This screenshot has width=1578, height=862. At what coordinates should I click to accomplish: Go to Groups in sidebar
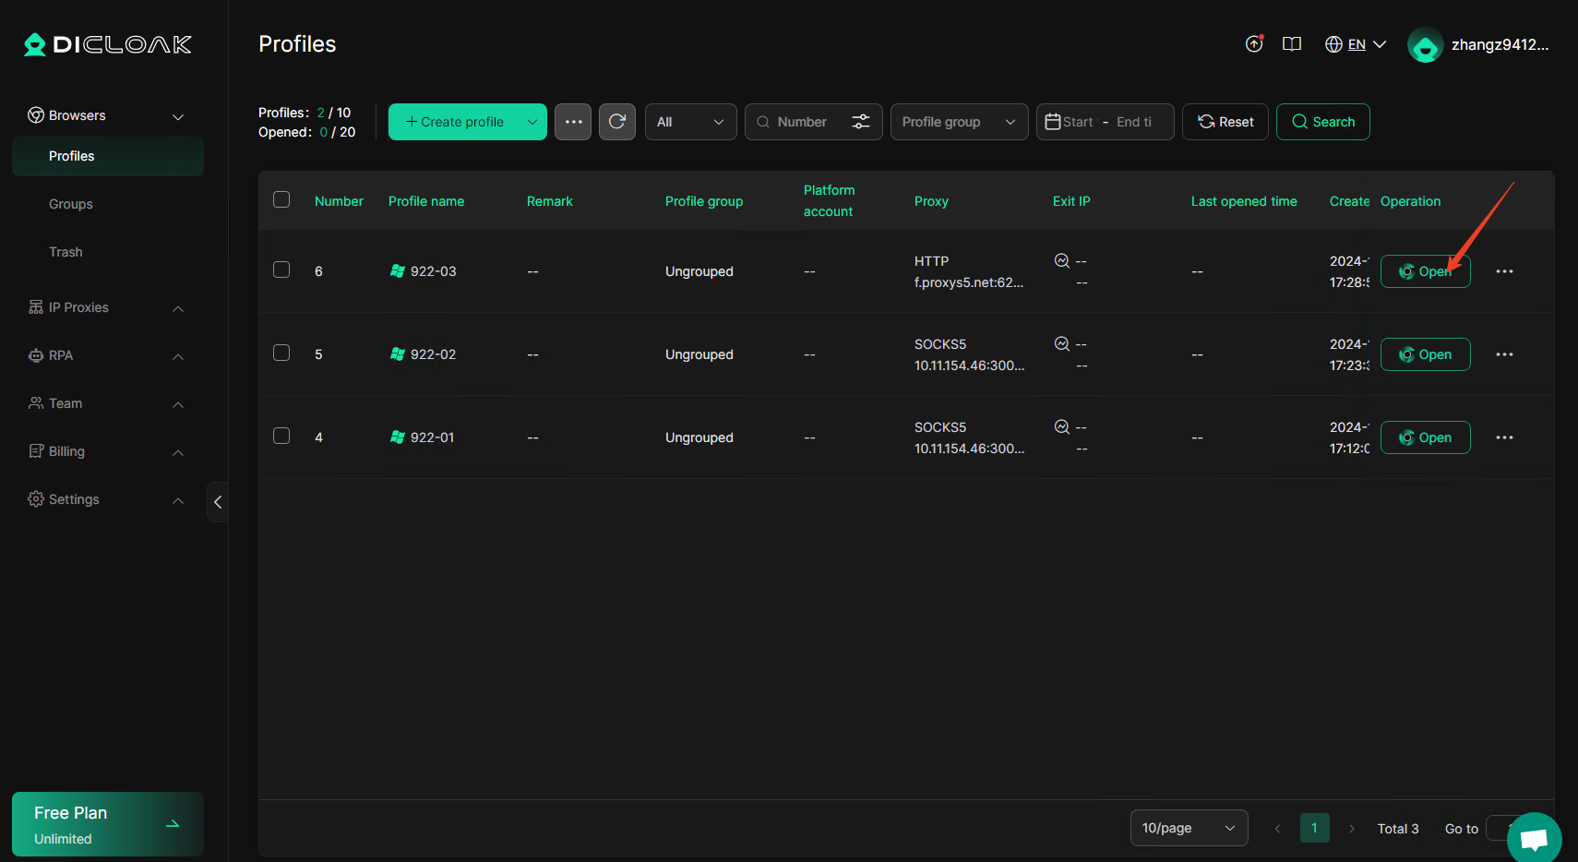(71, 204)
